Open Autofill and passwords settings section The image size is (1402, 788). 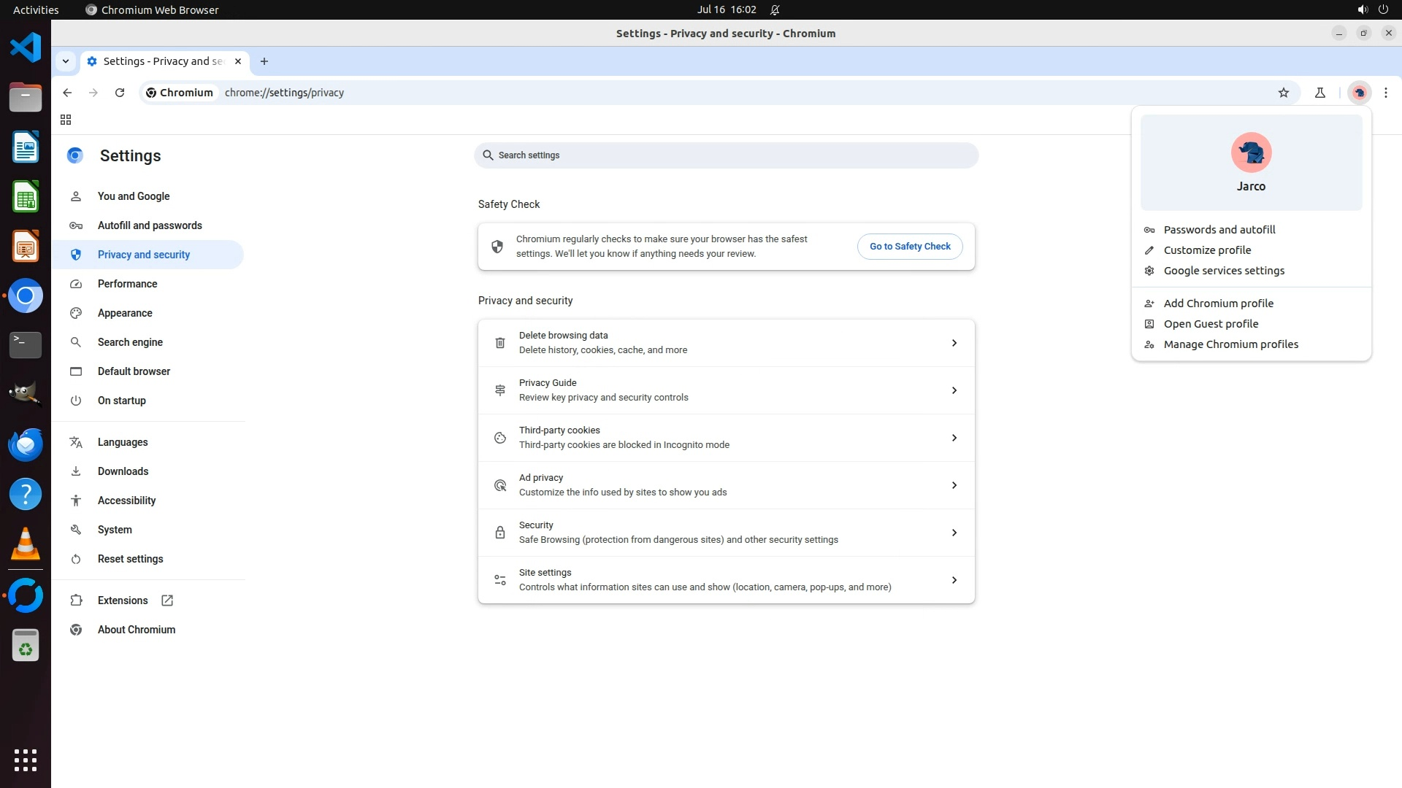click(150, 225)
